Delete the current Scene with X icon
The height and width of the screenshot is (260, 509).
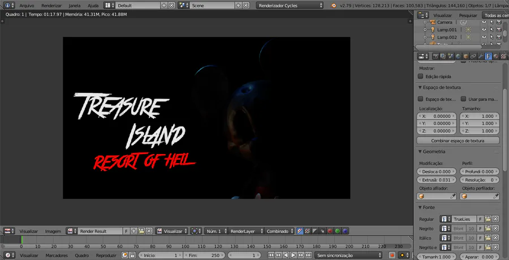[246, 5]
